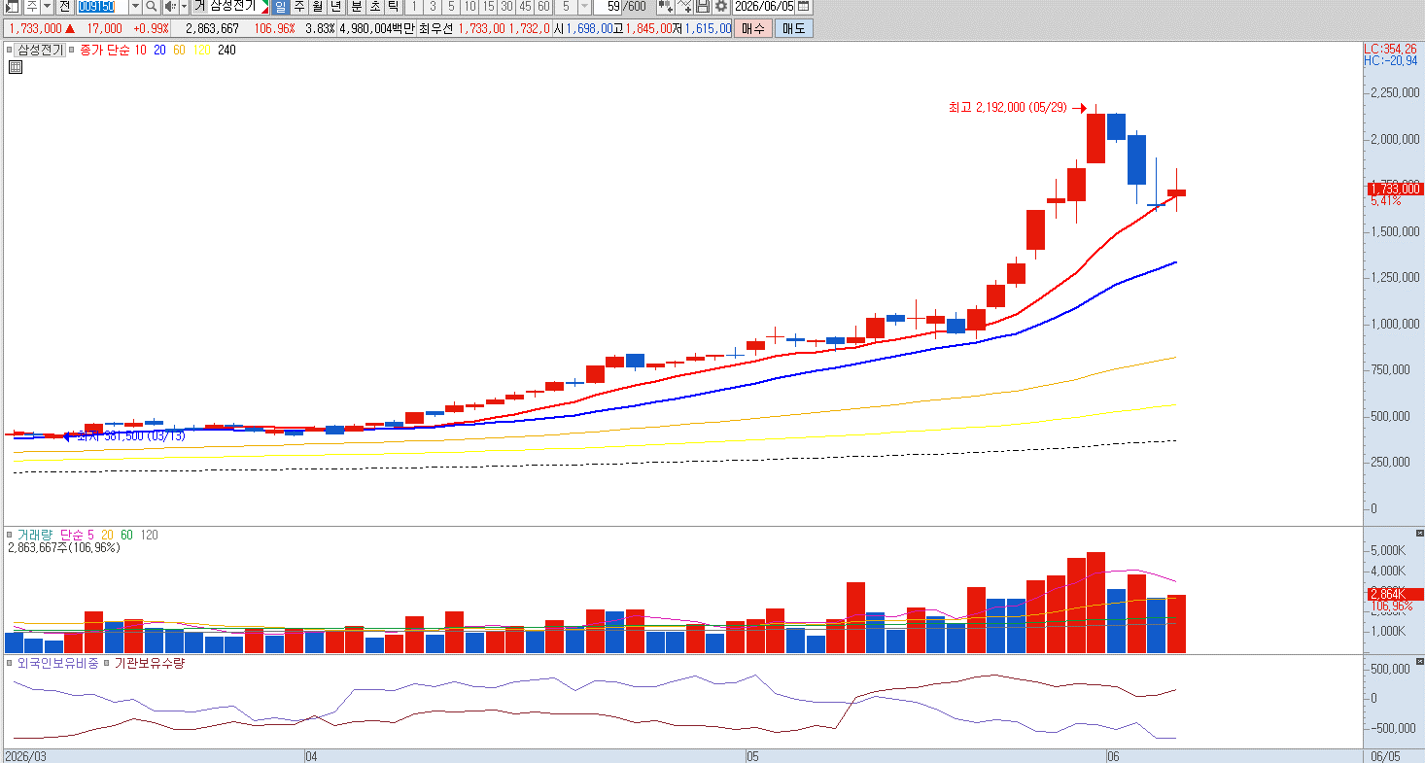Expand the stock code dropdown arrow
The image size is (1425, 763).
[x=135, y=7]
